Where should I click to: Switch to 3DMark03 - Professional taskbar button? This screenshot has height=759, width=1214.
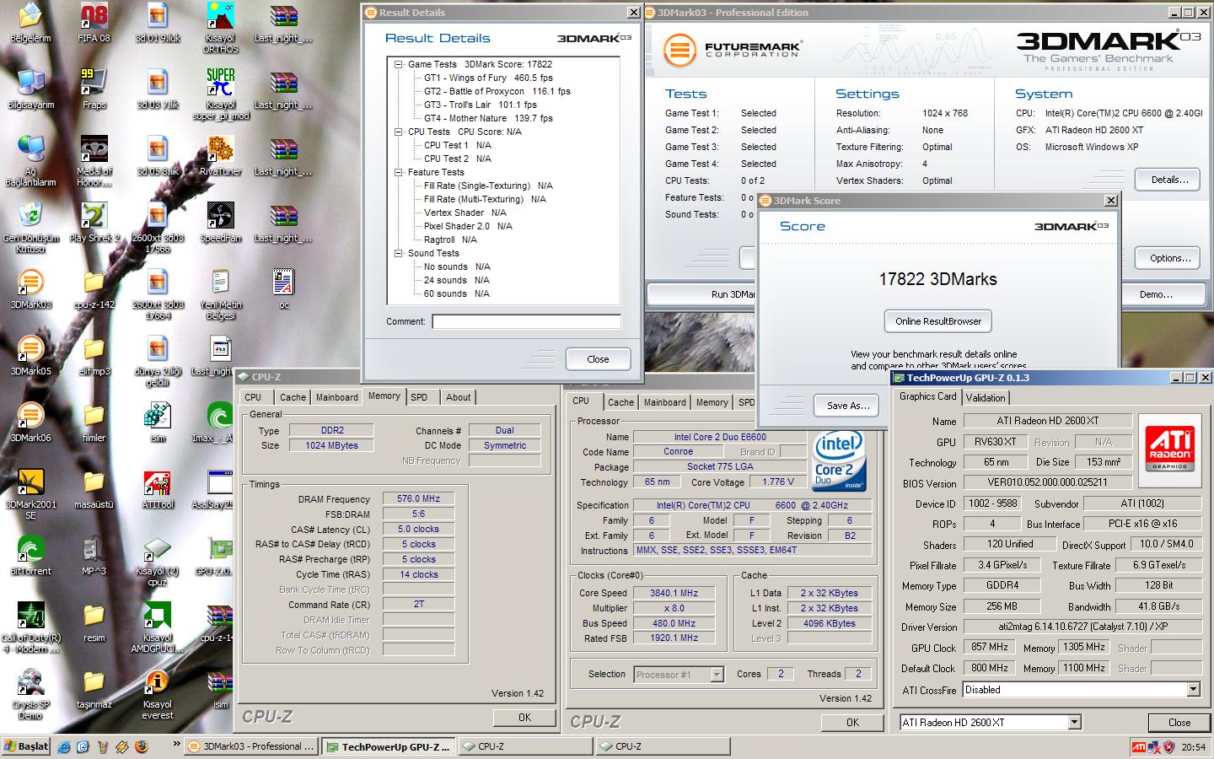[x=251, y=746]
